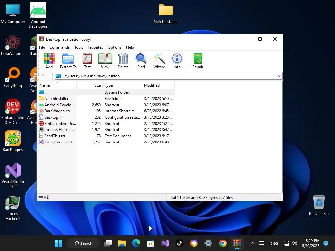Select DataWagon desktop shortcut

[13, 45]
